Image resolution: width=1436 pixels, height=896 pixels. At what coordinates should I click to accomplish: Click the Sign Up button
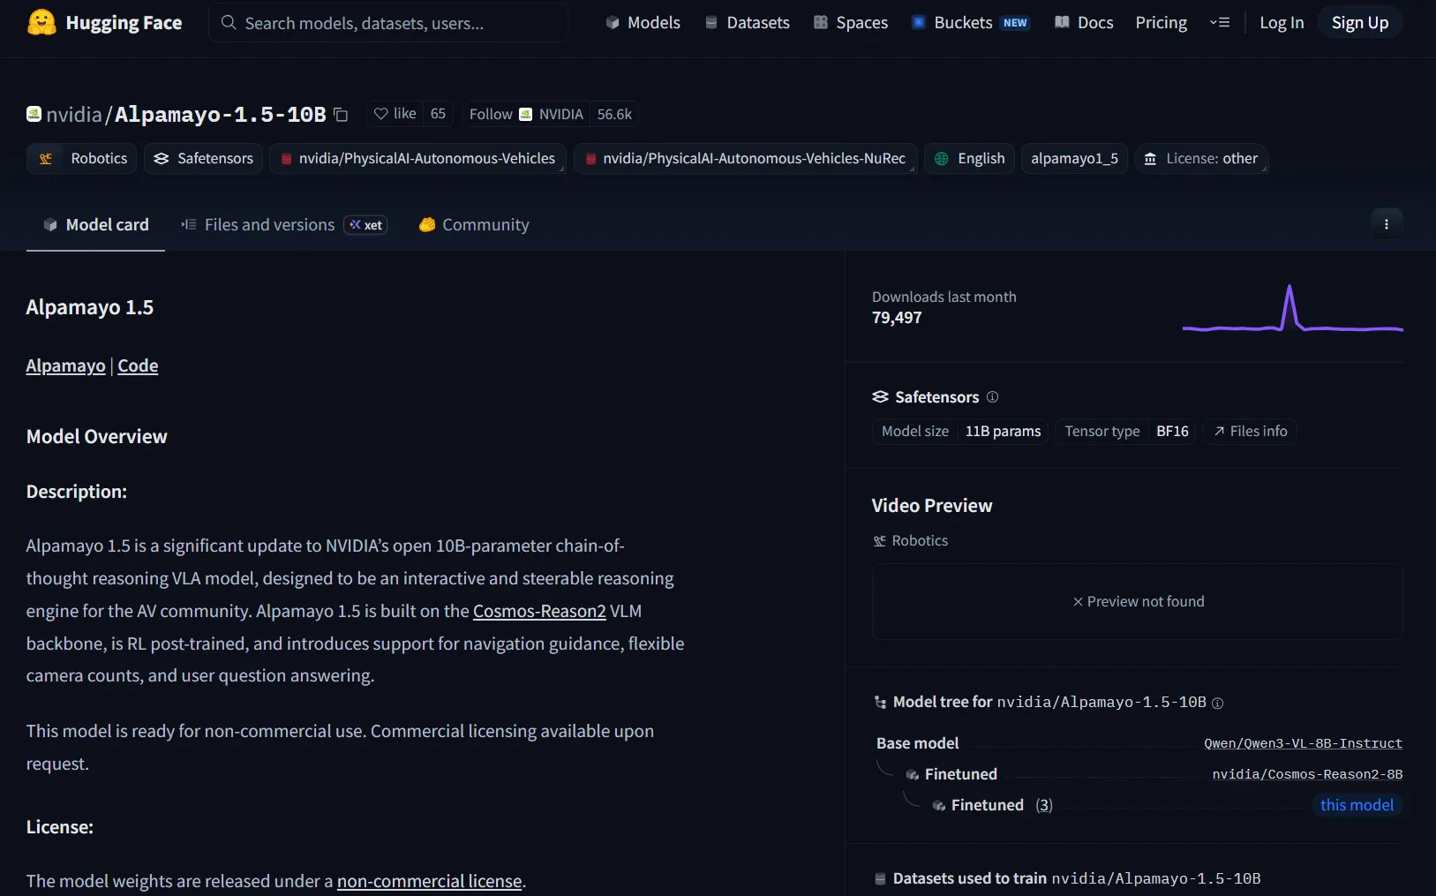1360,23
